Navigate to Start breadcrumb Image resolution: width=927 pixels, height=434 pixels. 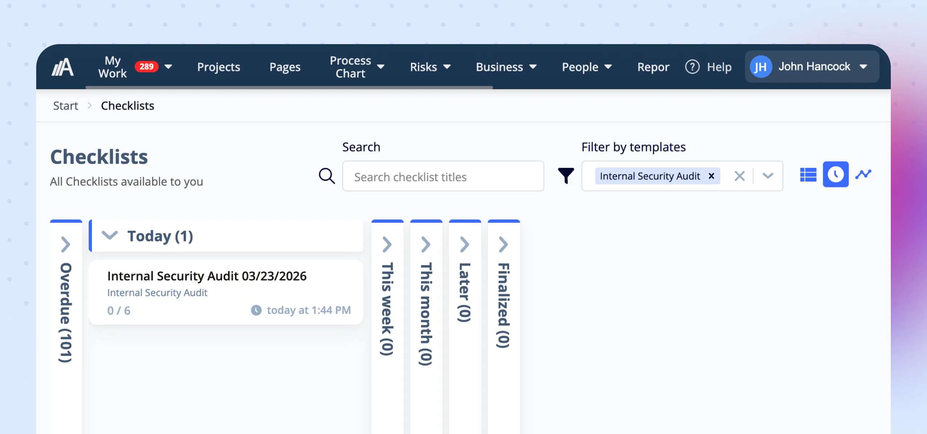[x=66, y=106]
